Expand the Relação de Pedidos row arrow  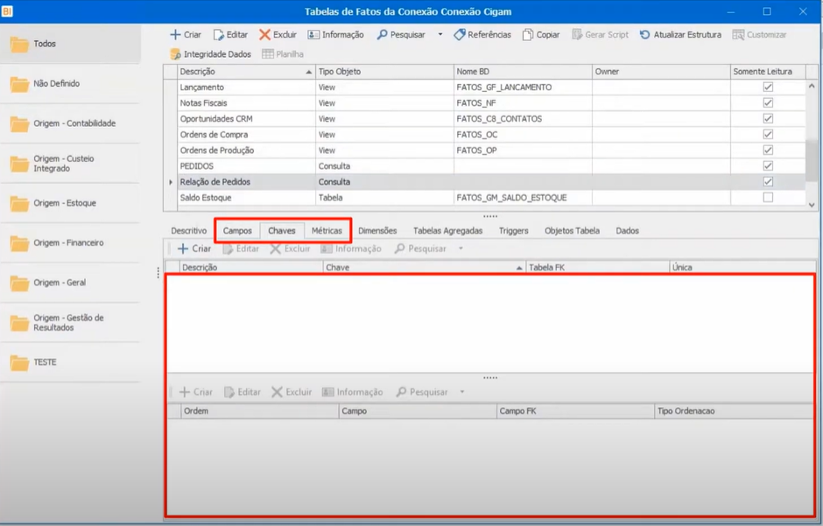coord(171,182)
